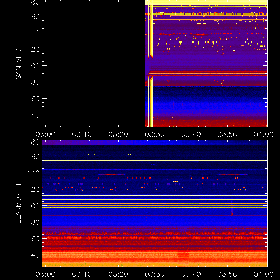Pick the 60 frequency label on San Vito axis
The width and height of the screenshot is (280, 280).
pos(35,99)
